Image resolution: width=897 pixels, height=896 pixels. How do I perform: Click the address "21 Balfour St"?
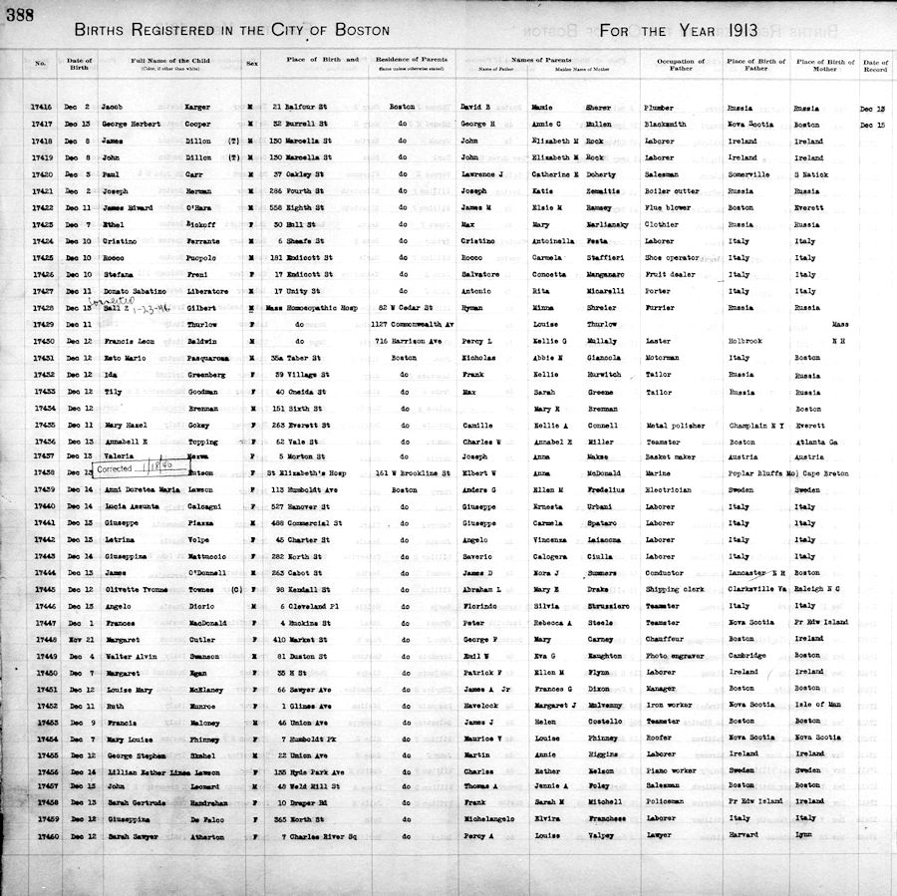pyautogui.click(x=300, y=107)
